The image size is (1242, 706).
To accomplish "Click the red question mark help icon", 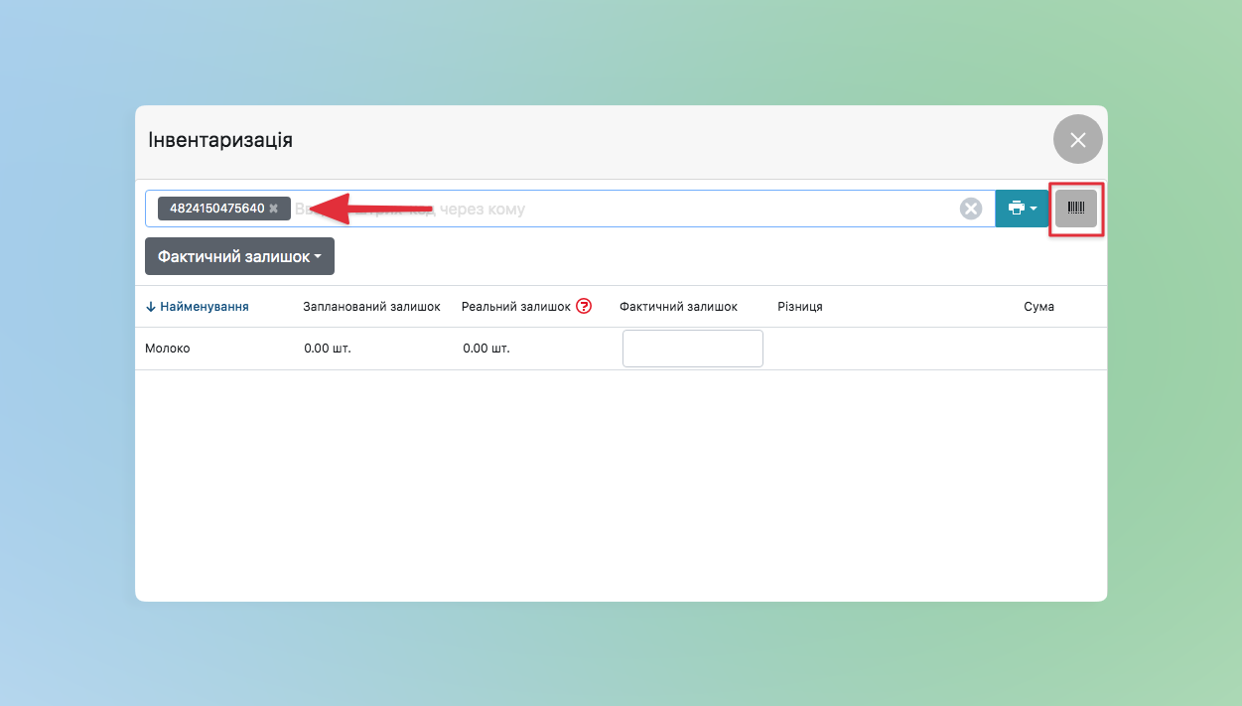I will (584, 307).
